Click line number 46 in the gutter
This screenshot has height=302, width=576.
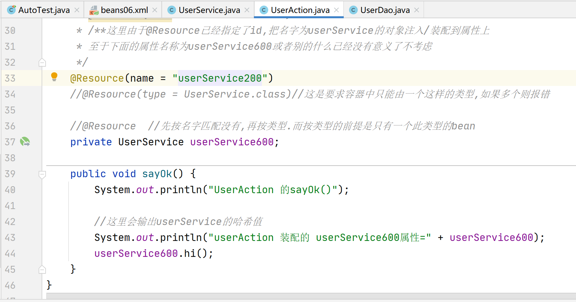point(10,285)
